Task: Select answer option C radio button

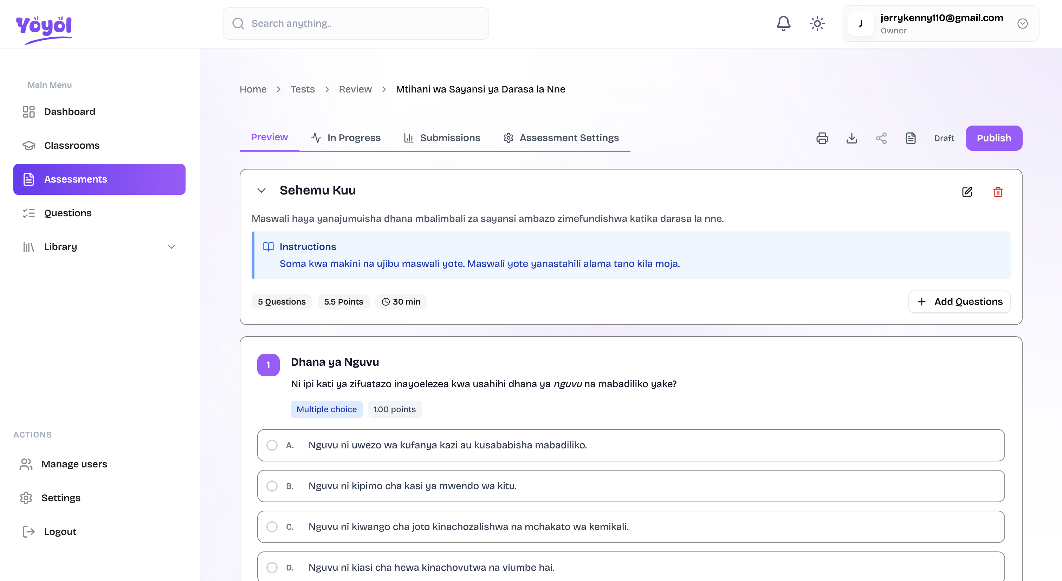Action: pos(272,527)
